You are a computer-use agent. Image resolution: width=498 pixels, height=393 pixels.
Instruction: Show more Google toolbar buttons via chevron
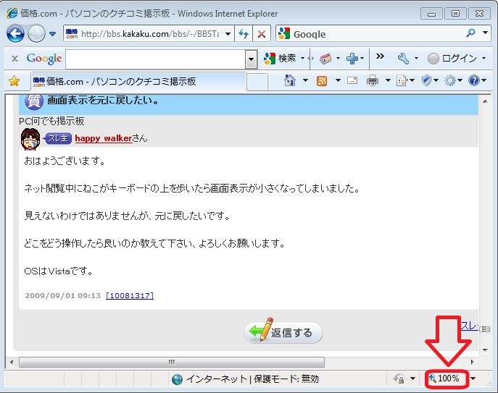pos(380,56)
